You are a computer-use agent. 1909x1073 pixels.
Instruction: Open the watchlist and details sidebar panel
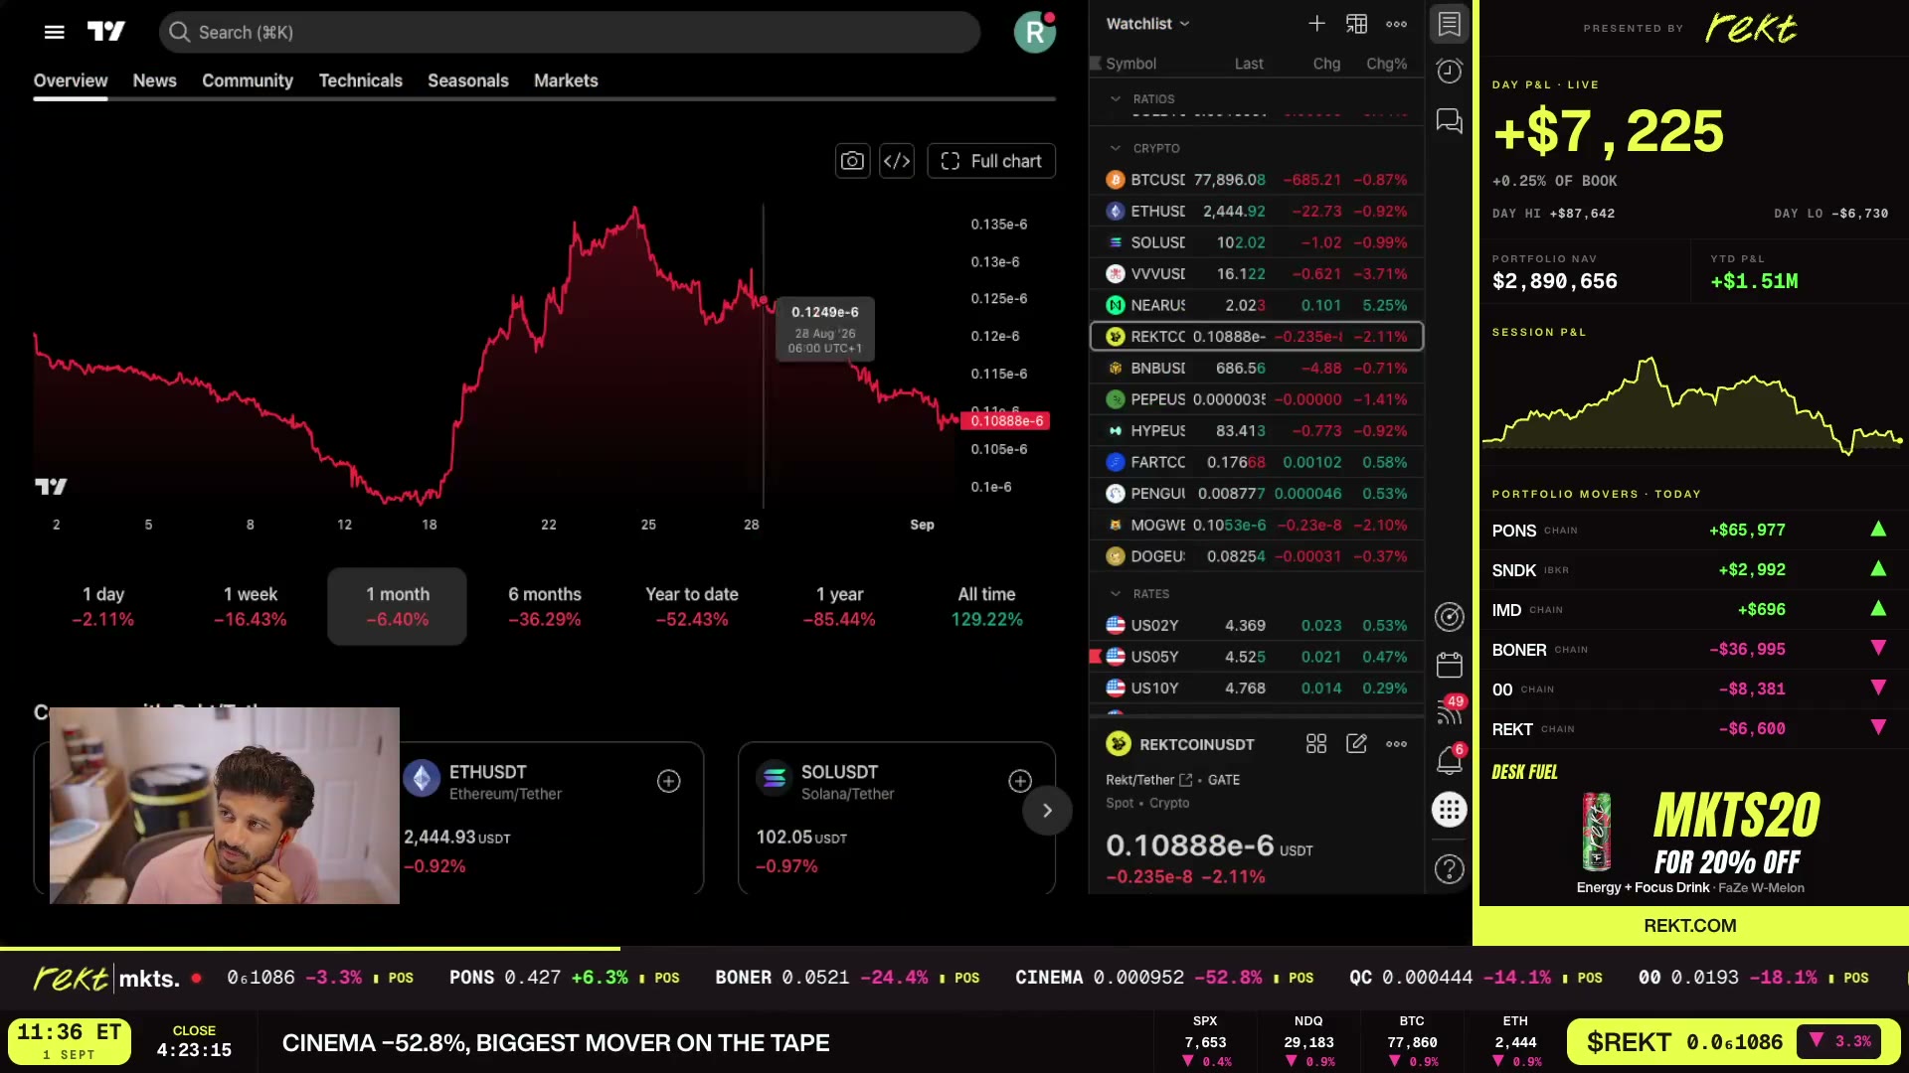tap(1450, 24)
